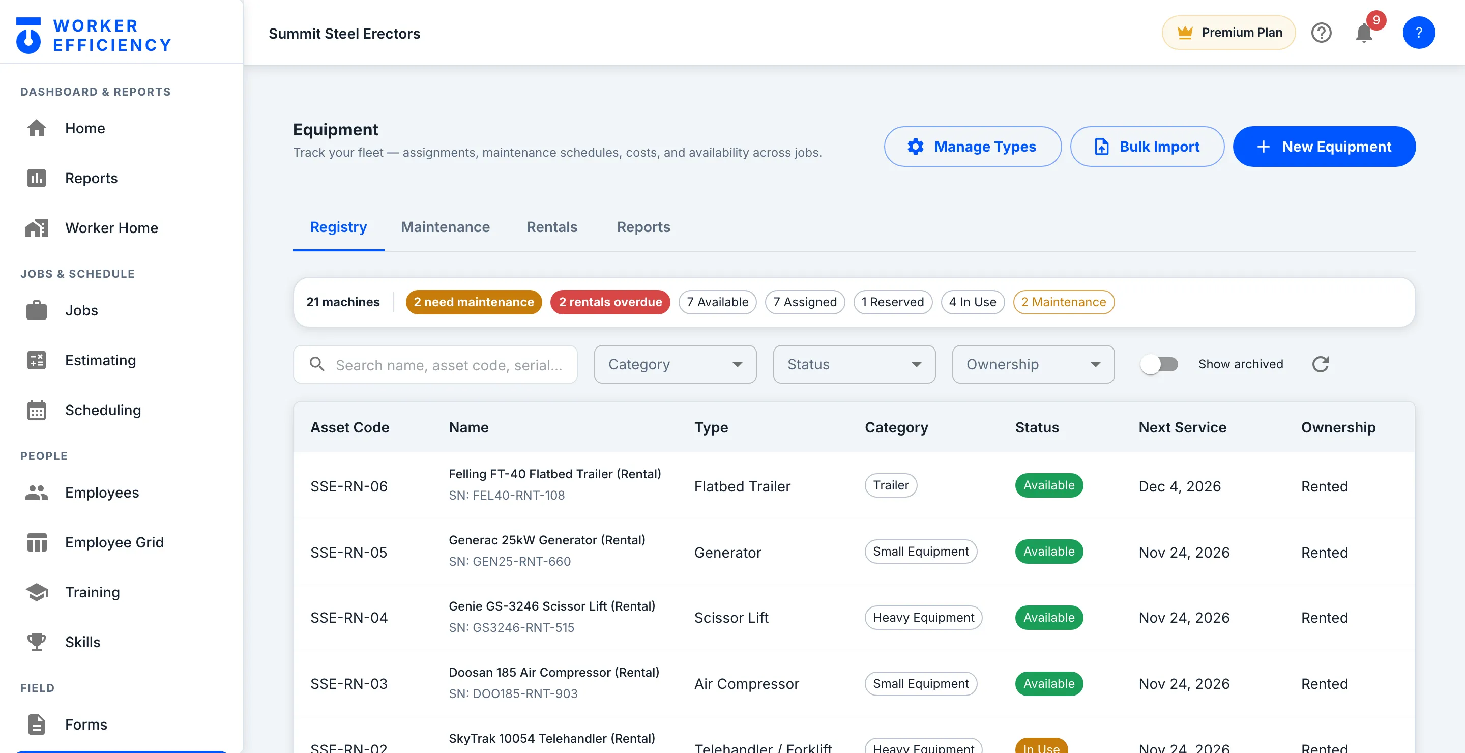Filter by 2 need maintenance chip

pyautogui.click(x=473, y=302)
